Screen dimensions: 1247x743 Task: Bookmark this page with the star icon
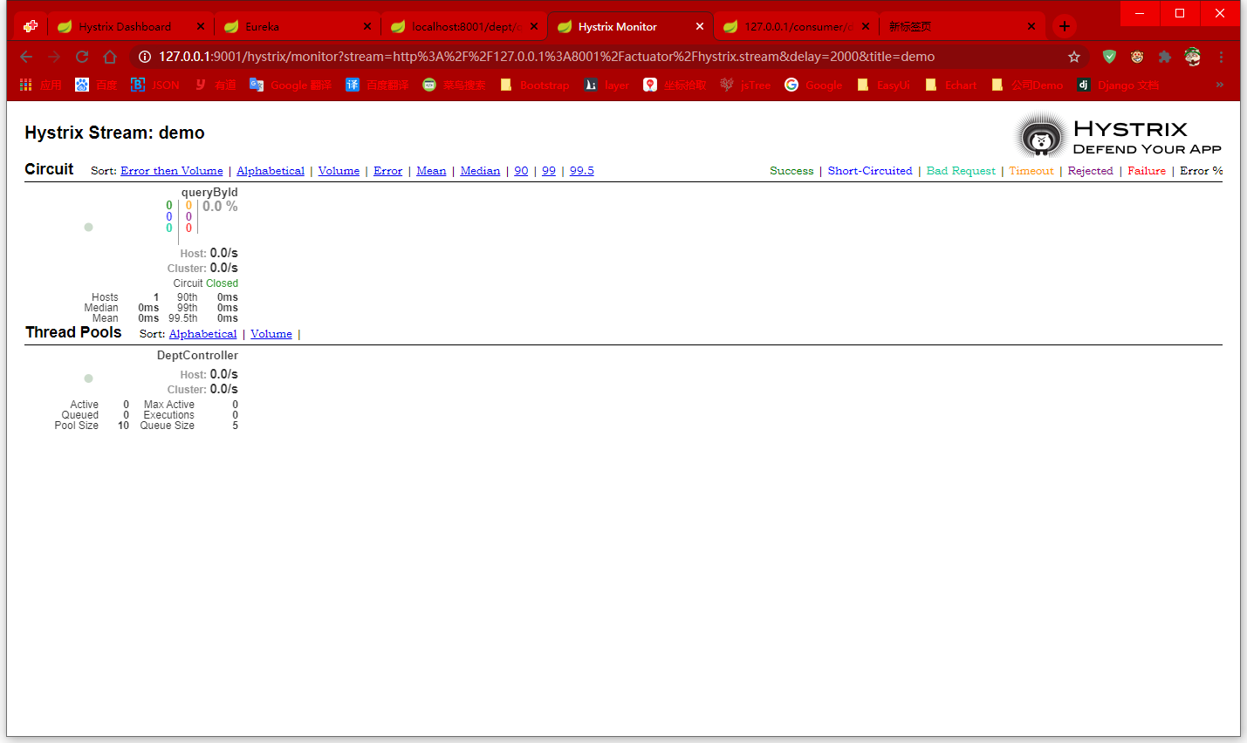pyautogui.click(x=1074, y=57)
